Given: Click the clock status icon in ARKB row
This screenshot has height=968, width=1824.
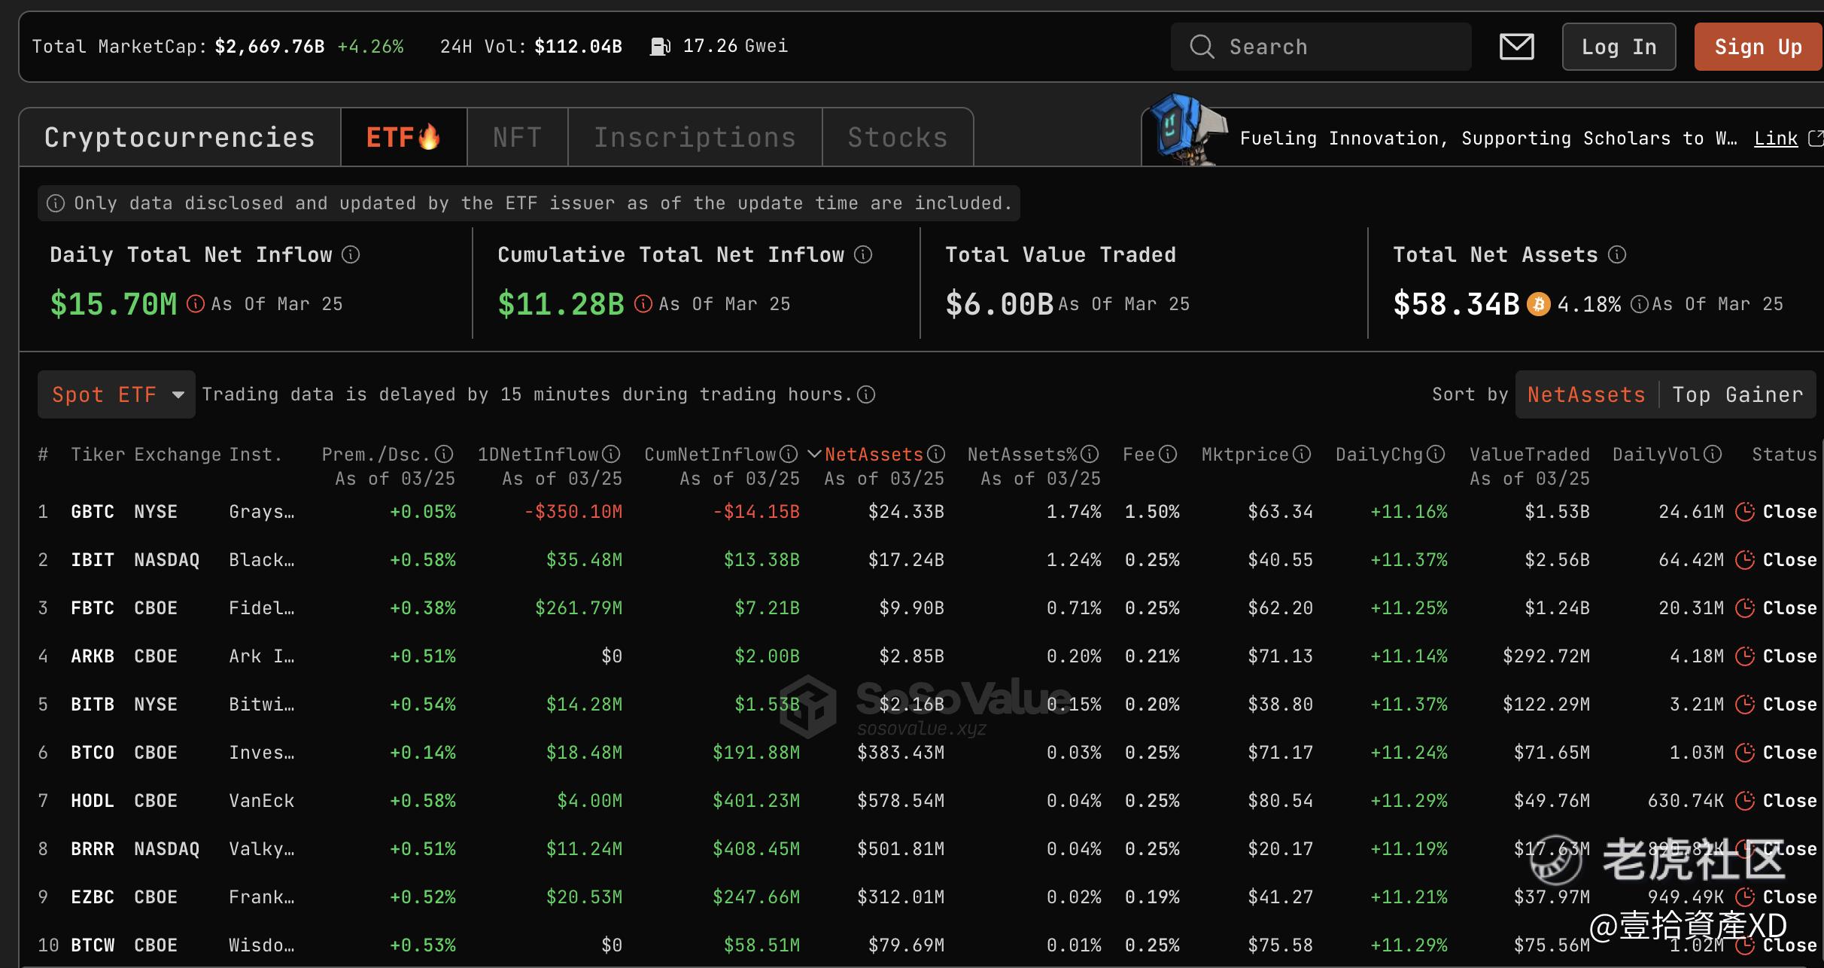Looking at the screenshot, I should point(1745,656).
